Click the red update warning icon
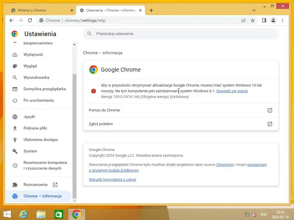Viewport: 294px width, 220px height. click(x=93, y=91)
